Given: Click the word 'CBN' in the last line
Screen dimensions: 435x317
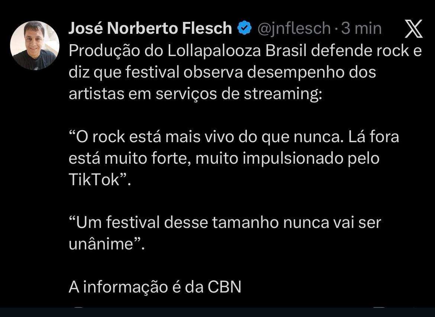Looking at the screenshot, I should pyautogui.click(x=224, y=287).
